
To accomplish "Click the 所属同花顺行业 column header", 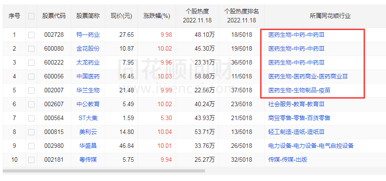I will (x=330, y=16).
